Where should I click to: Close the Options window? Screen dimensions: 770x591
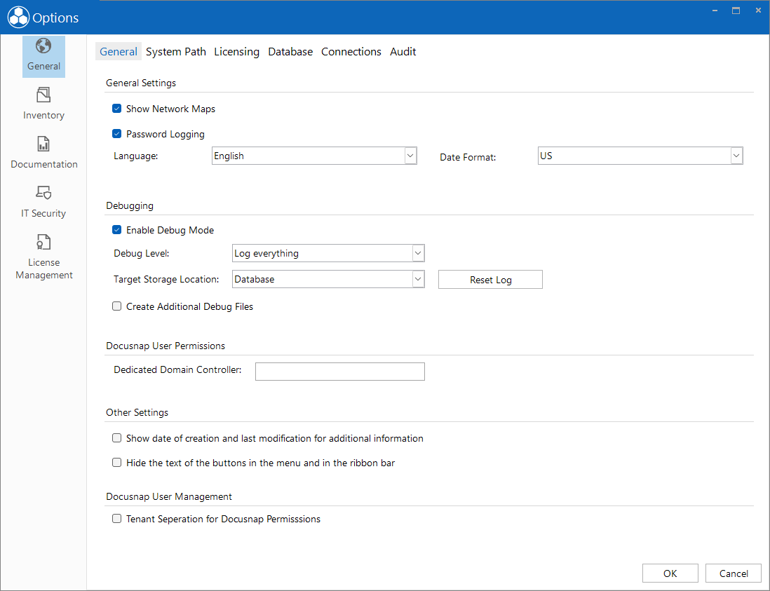pyautogui.click(x=758, y=11)
